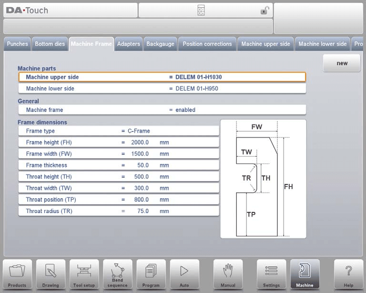
Task: Edit the Frame thickness value
Action: pyautogui.click(x=119, y=165)
